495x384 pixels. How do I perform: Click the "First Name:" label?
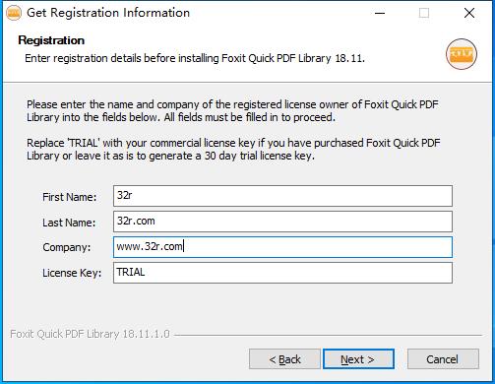pos(70,197)
